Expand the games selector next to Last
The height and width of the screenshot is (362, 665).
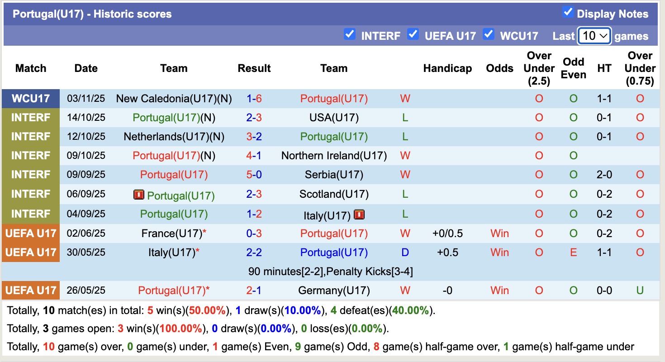[x=594, y=35]
